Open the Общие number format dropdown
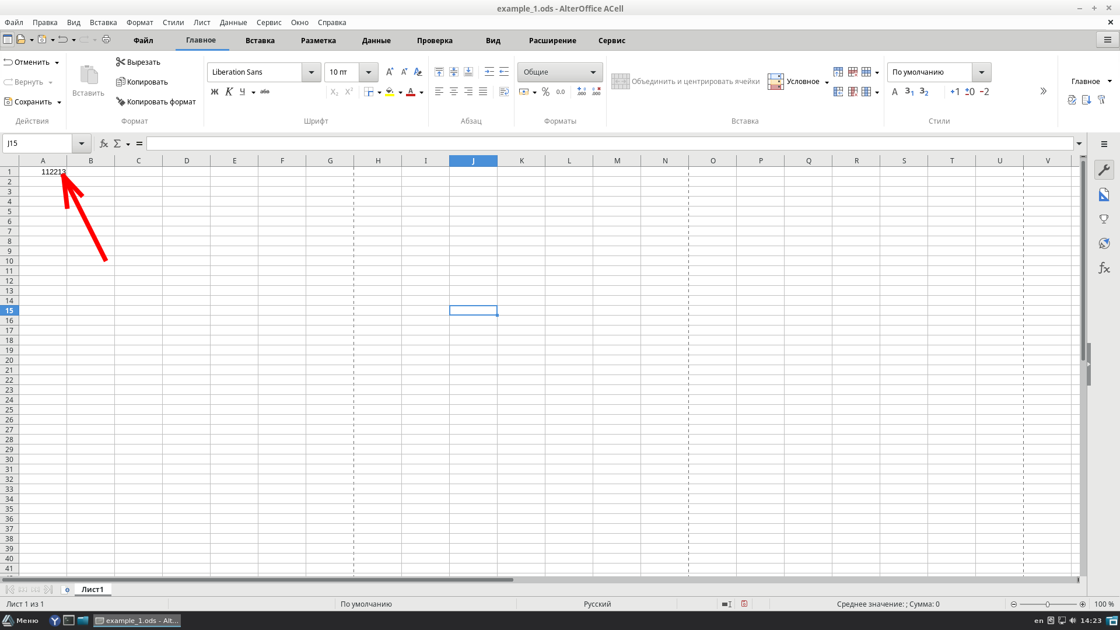Image resolution: width=1120 pixels, height=630 pixels. click(593, 72)
